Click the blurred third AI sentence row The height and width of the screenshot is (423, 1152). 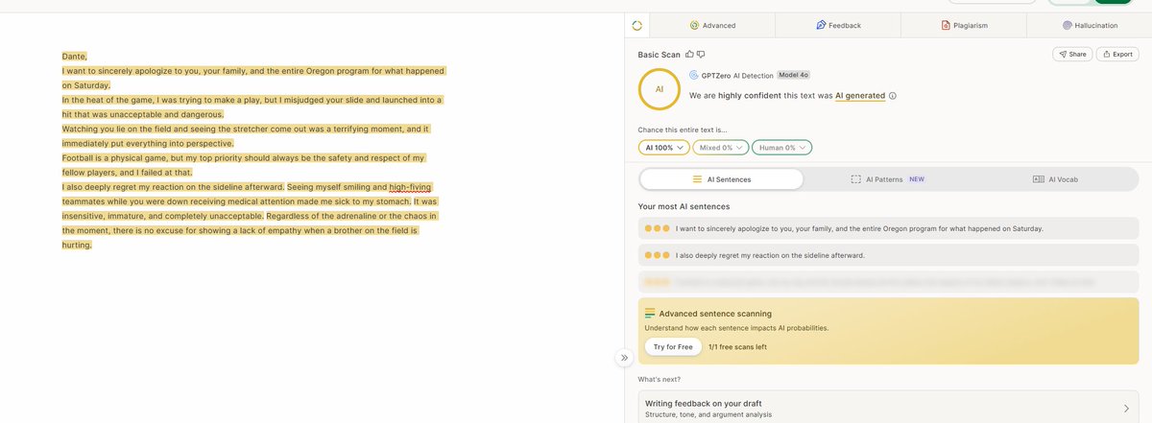coord(888,282)
